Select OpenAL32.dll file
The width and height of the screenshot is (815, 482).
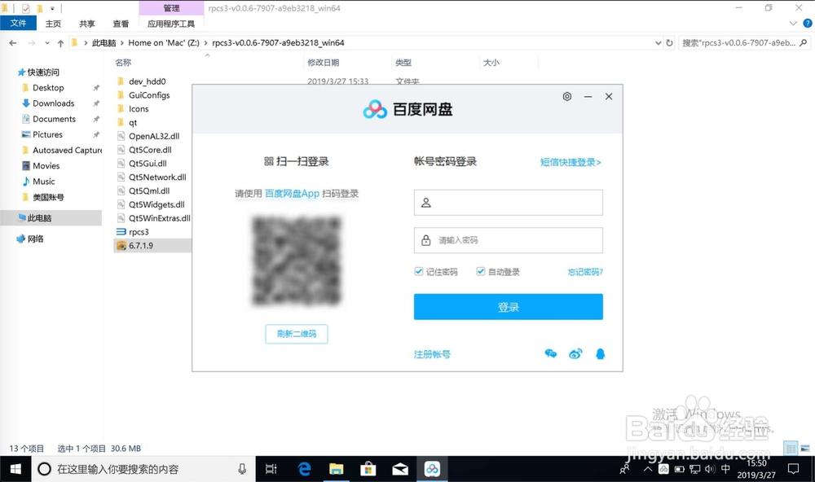point(154,136)
